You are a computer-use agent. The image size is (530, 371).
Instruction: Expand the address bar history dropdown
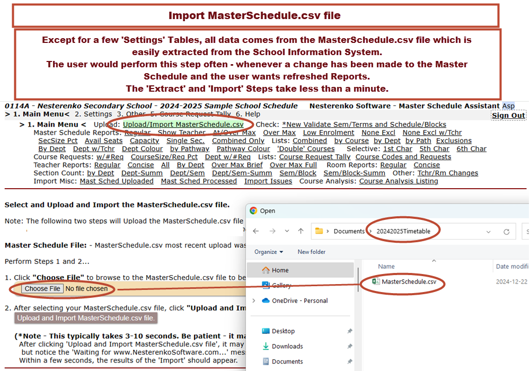pos(488,232)
